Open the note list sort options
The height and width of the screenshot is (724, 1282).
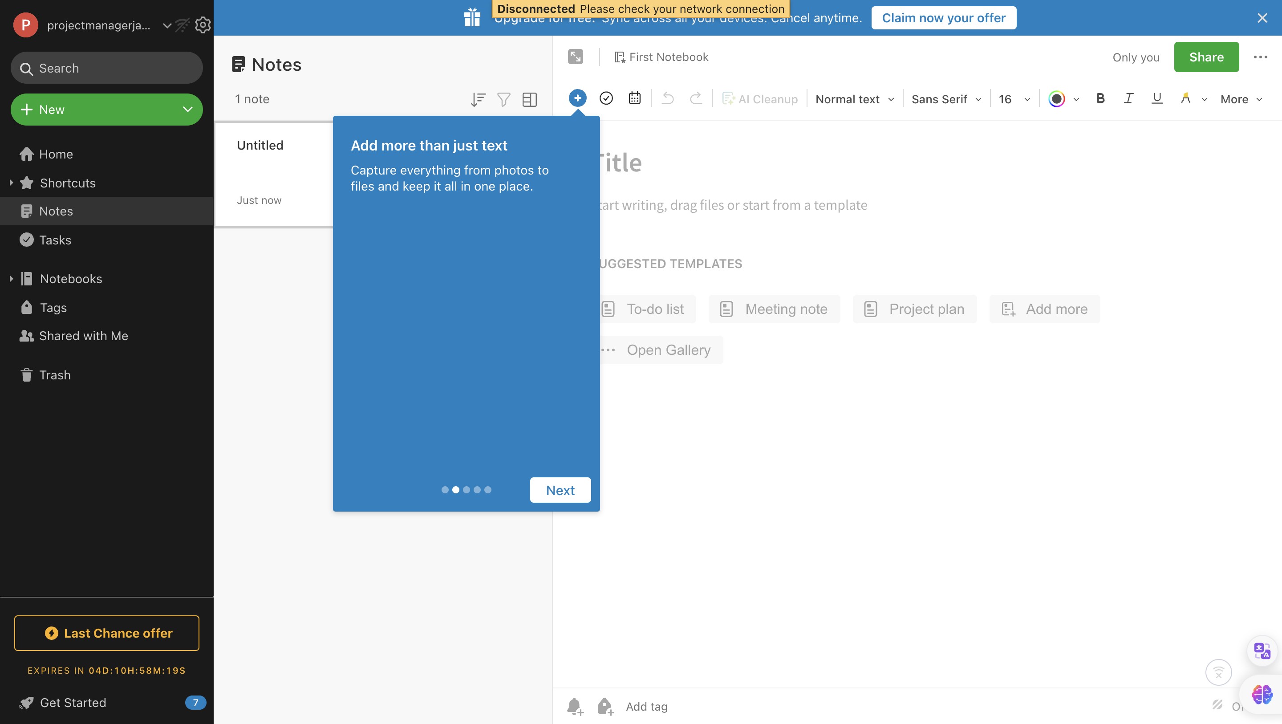pyautogui.click(x=478, y=99)
